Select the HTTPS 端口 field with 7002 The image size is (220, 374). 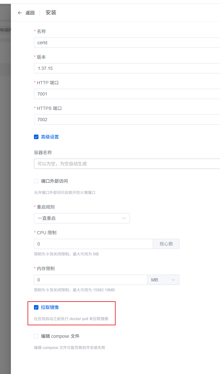(x=127, y=120)
